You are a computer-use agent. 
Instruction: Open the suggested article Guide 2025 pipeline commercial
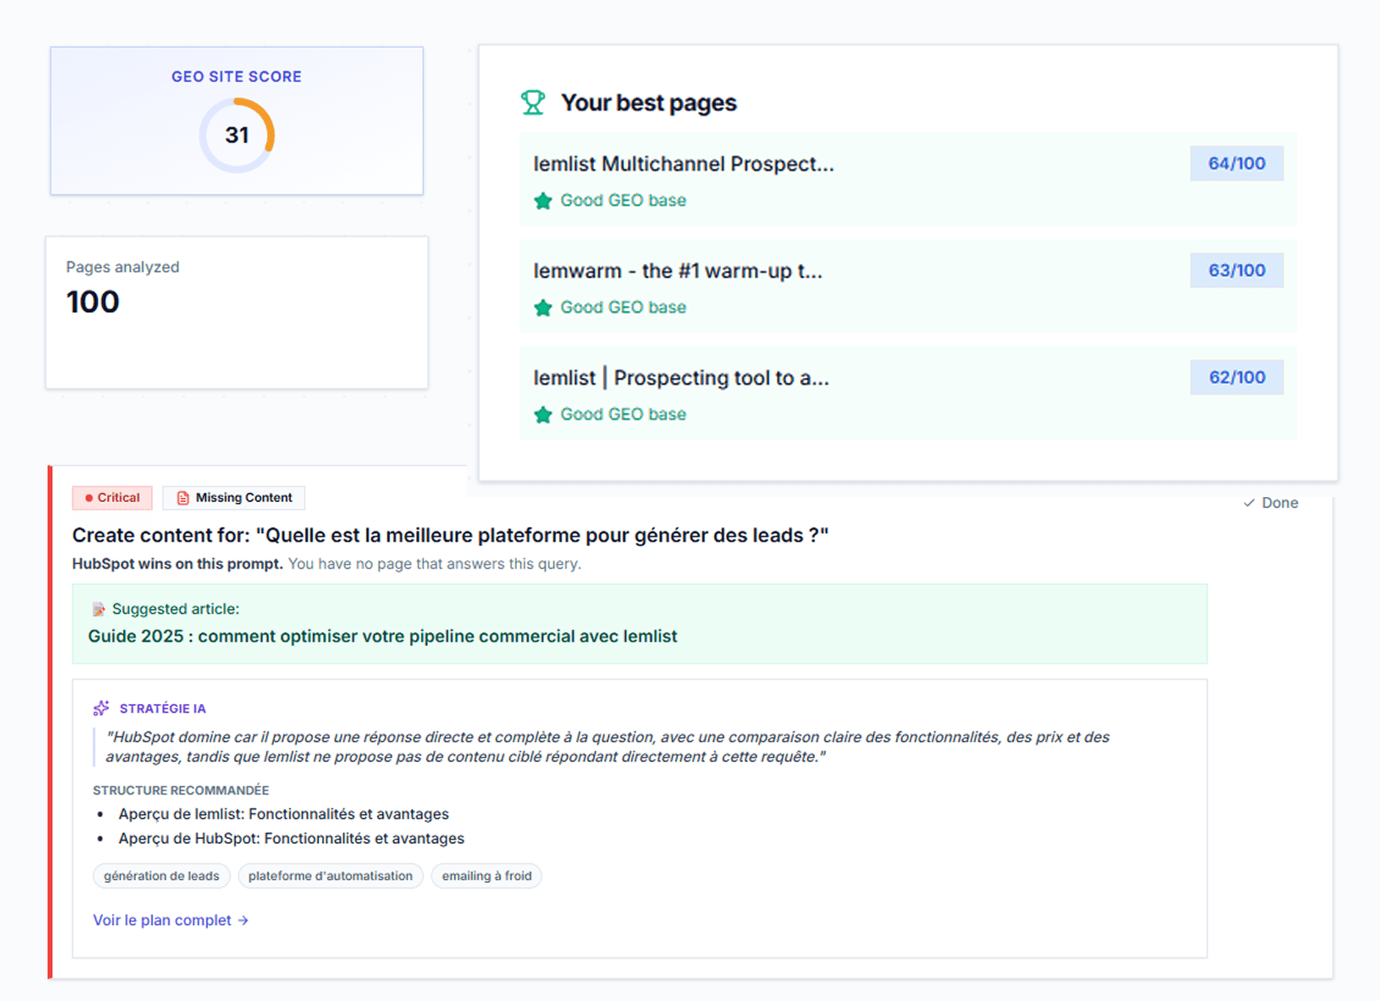(382, 636)
